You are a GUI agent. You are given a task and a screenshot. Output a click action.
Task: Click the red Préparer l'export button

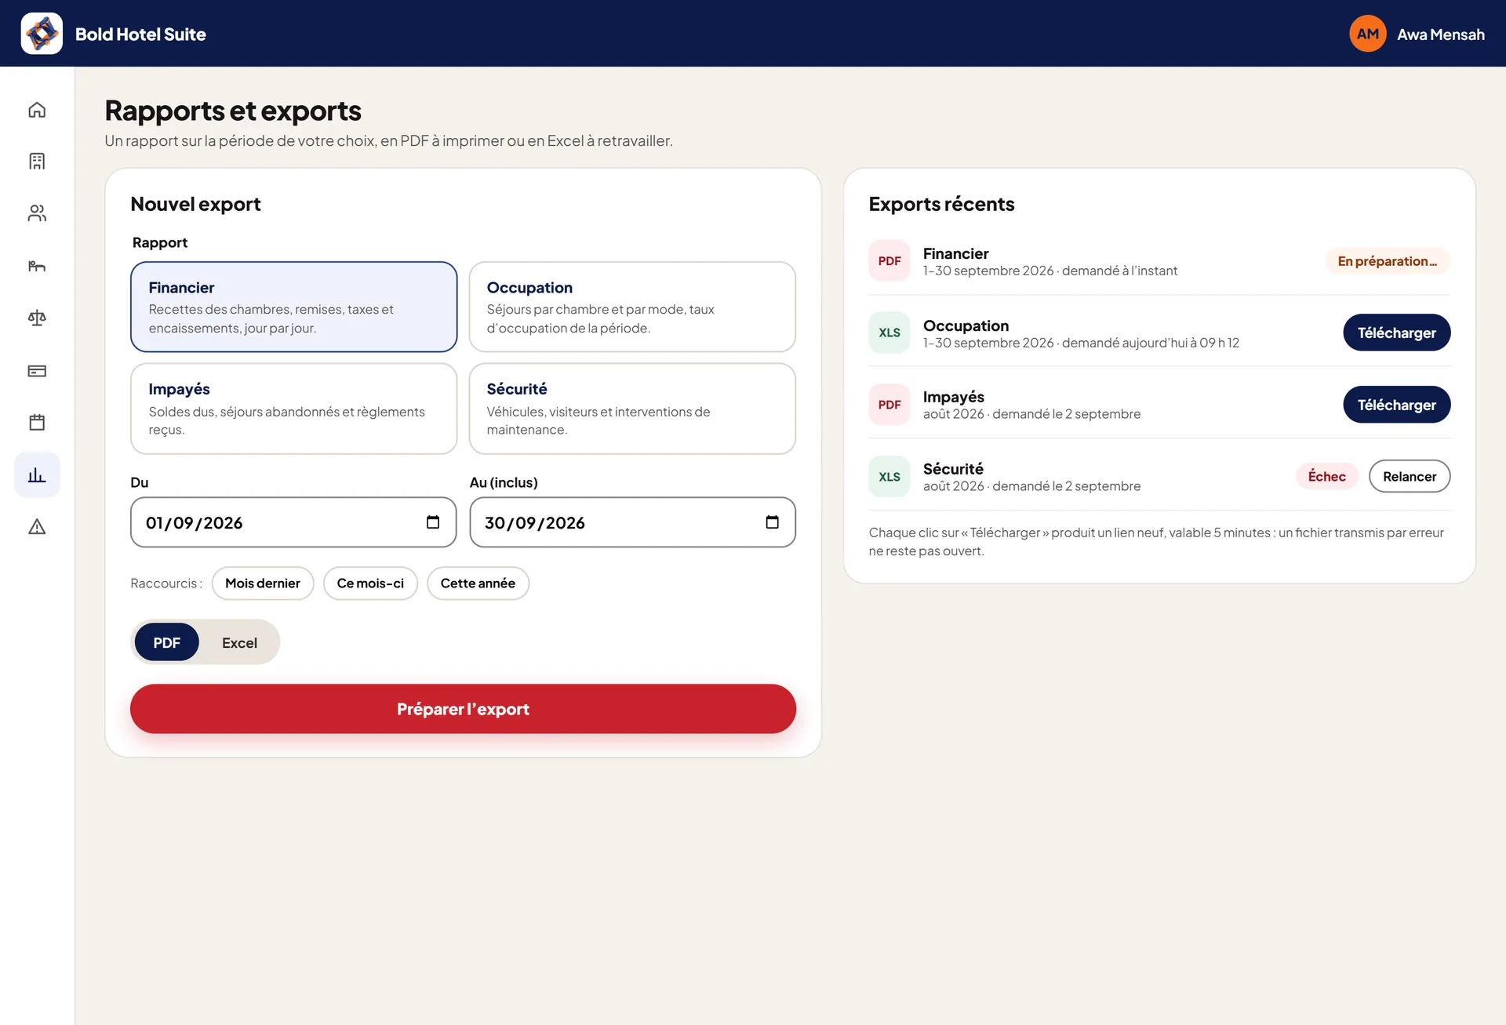click(x=463, y=709)
